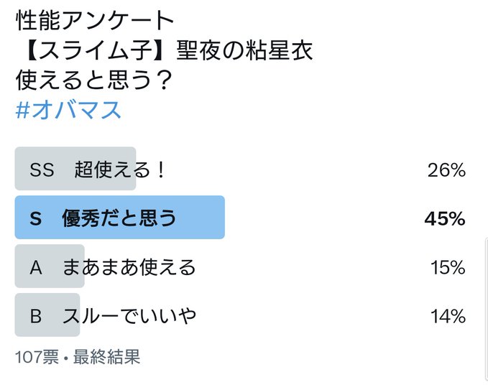Select the B スルーでいいや poll option

(x=241, y=315)
